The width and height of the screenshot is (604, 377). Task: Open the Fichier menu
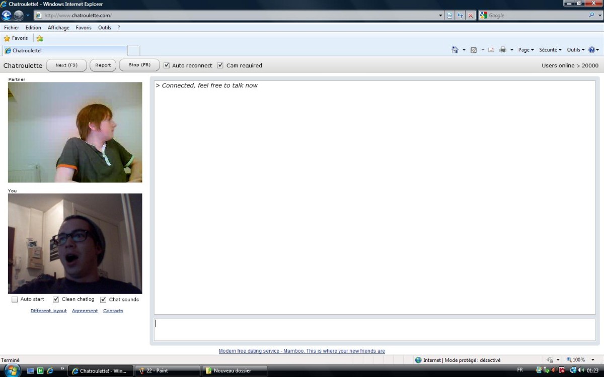click(12, 28)
